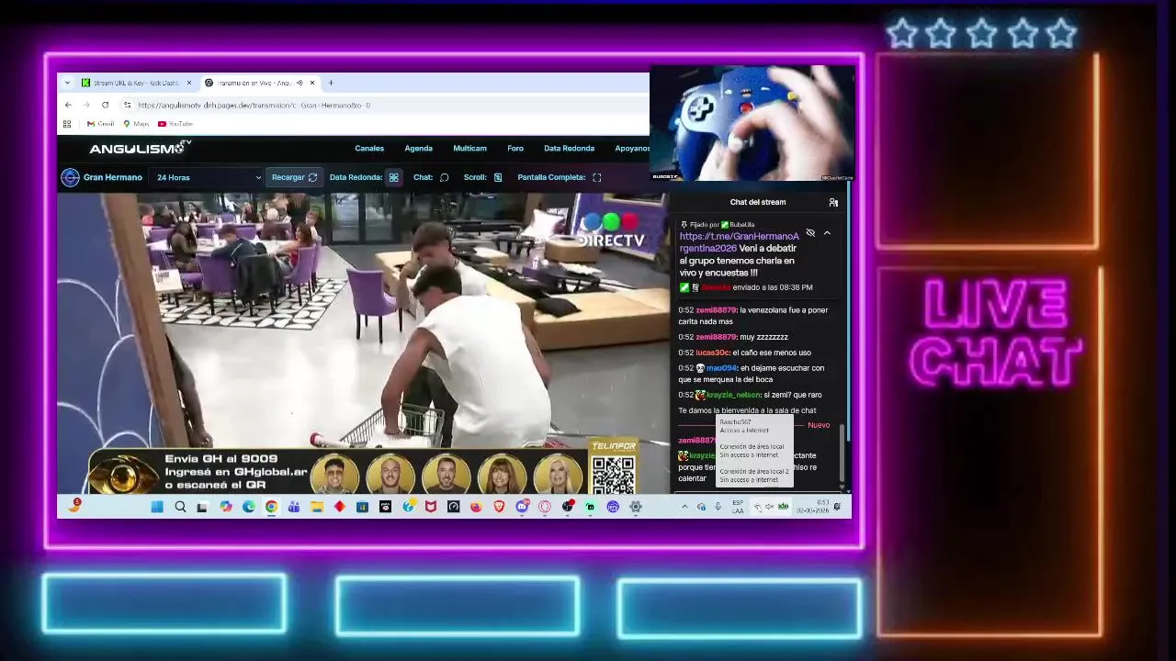Click the live video stream player
1176x661 pixels.
click(x=363, y=344)
